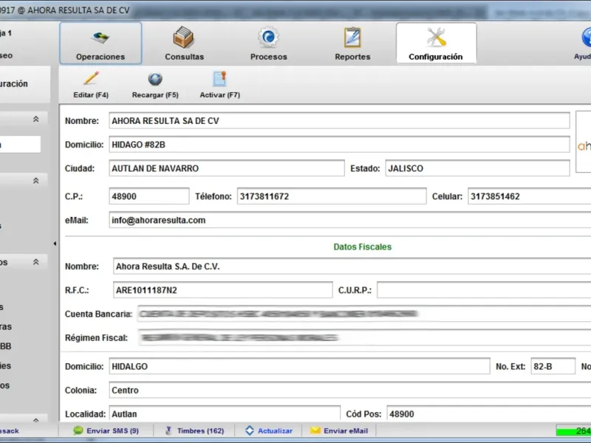Click the Celular field 3173851462

(x=530, y=196)
